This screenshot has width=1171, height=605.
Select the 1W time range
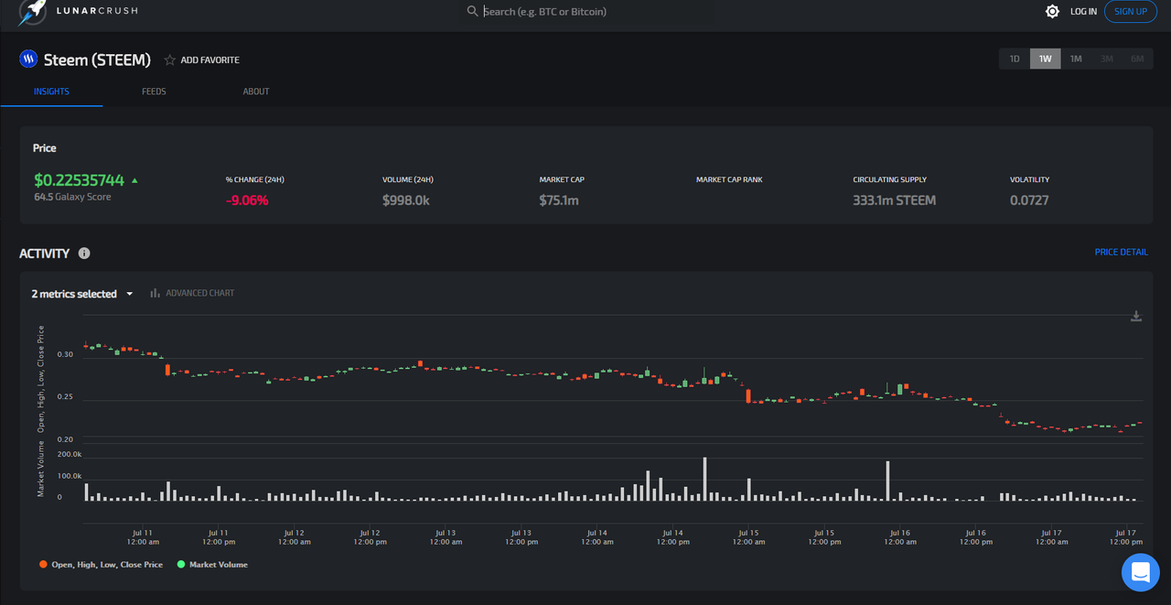click(x=1046, y=59)
